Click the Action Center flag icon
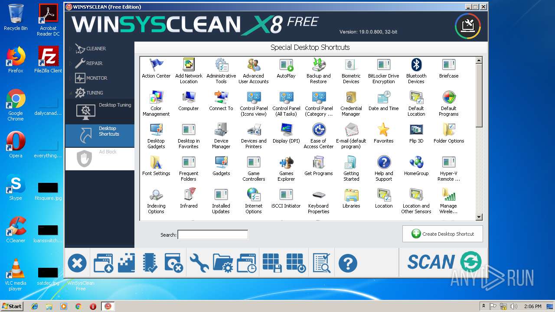This screenshot has width=555, height=312. pyautogui.click(x=156, y=65)
